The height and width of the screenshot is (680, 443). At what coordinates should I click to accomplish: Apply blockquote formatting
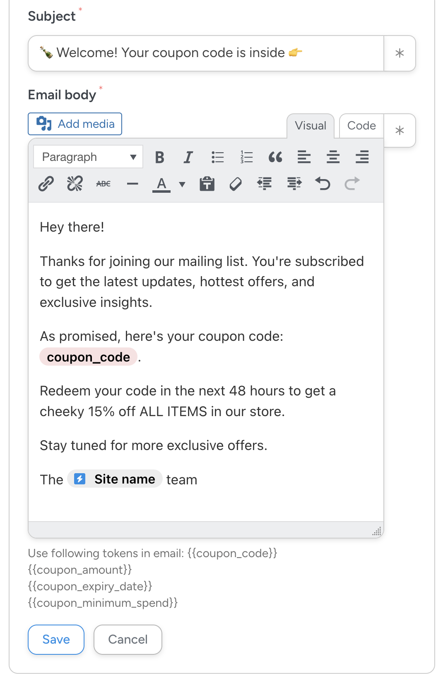(x=275, y=157)
